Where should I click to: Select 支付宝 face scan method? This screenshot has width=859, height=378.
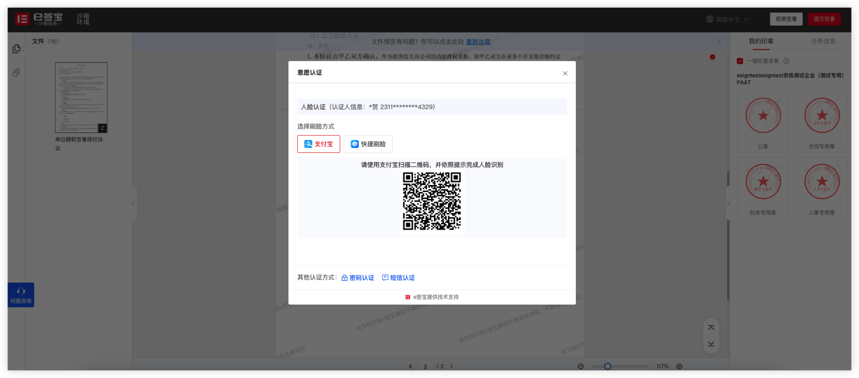pos(318,144)
